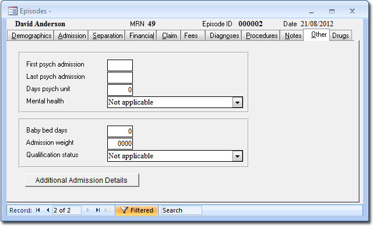
Task: Open the Procedures tab
Action: click(x=262, y=36)
